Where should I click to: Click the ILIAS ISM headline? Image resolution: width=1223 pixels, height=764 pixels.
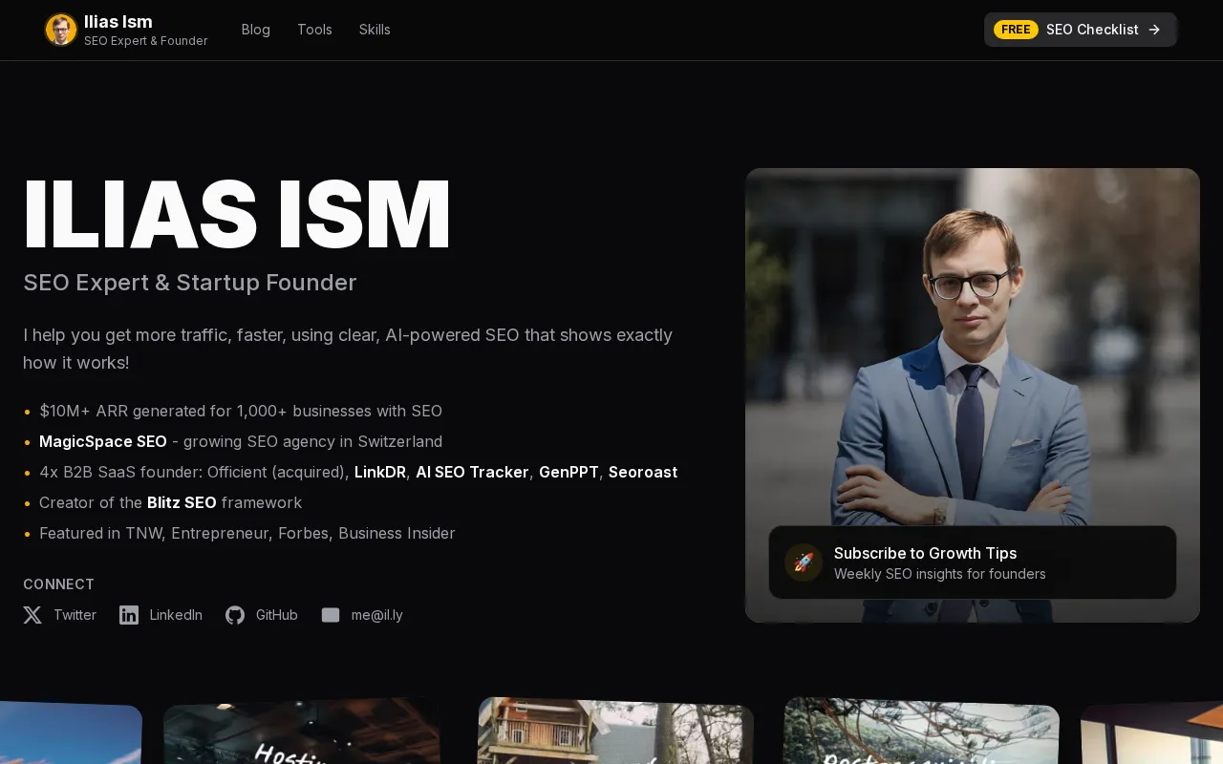tap(237, 216)
